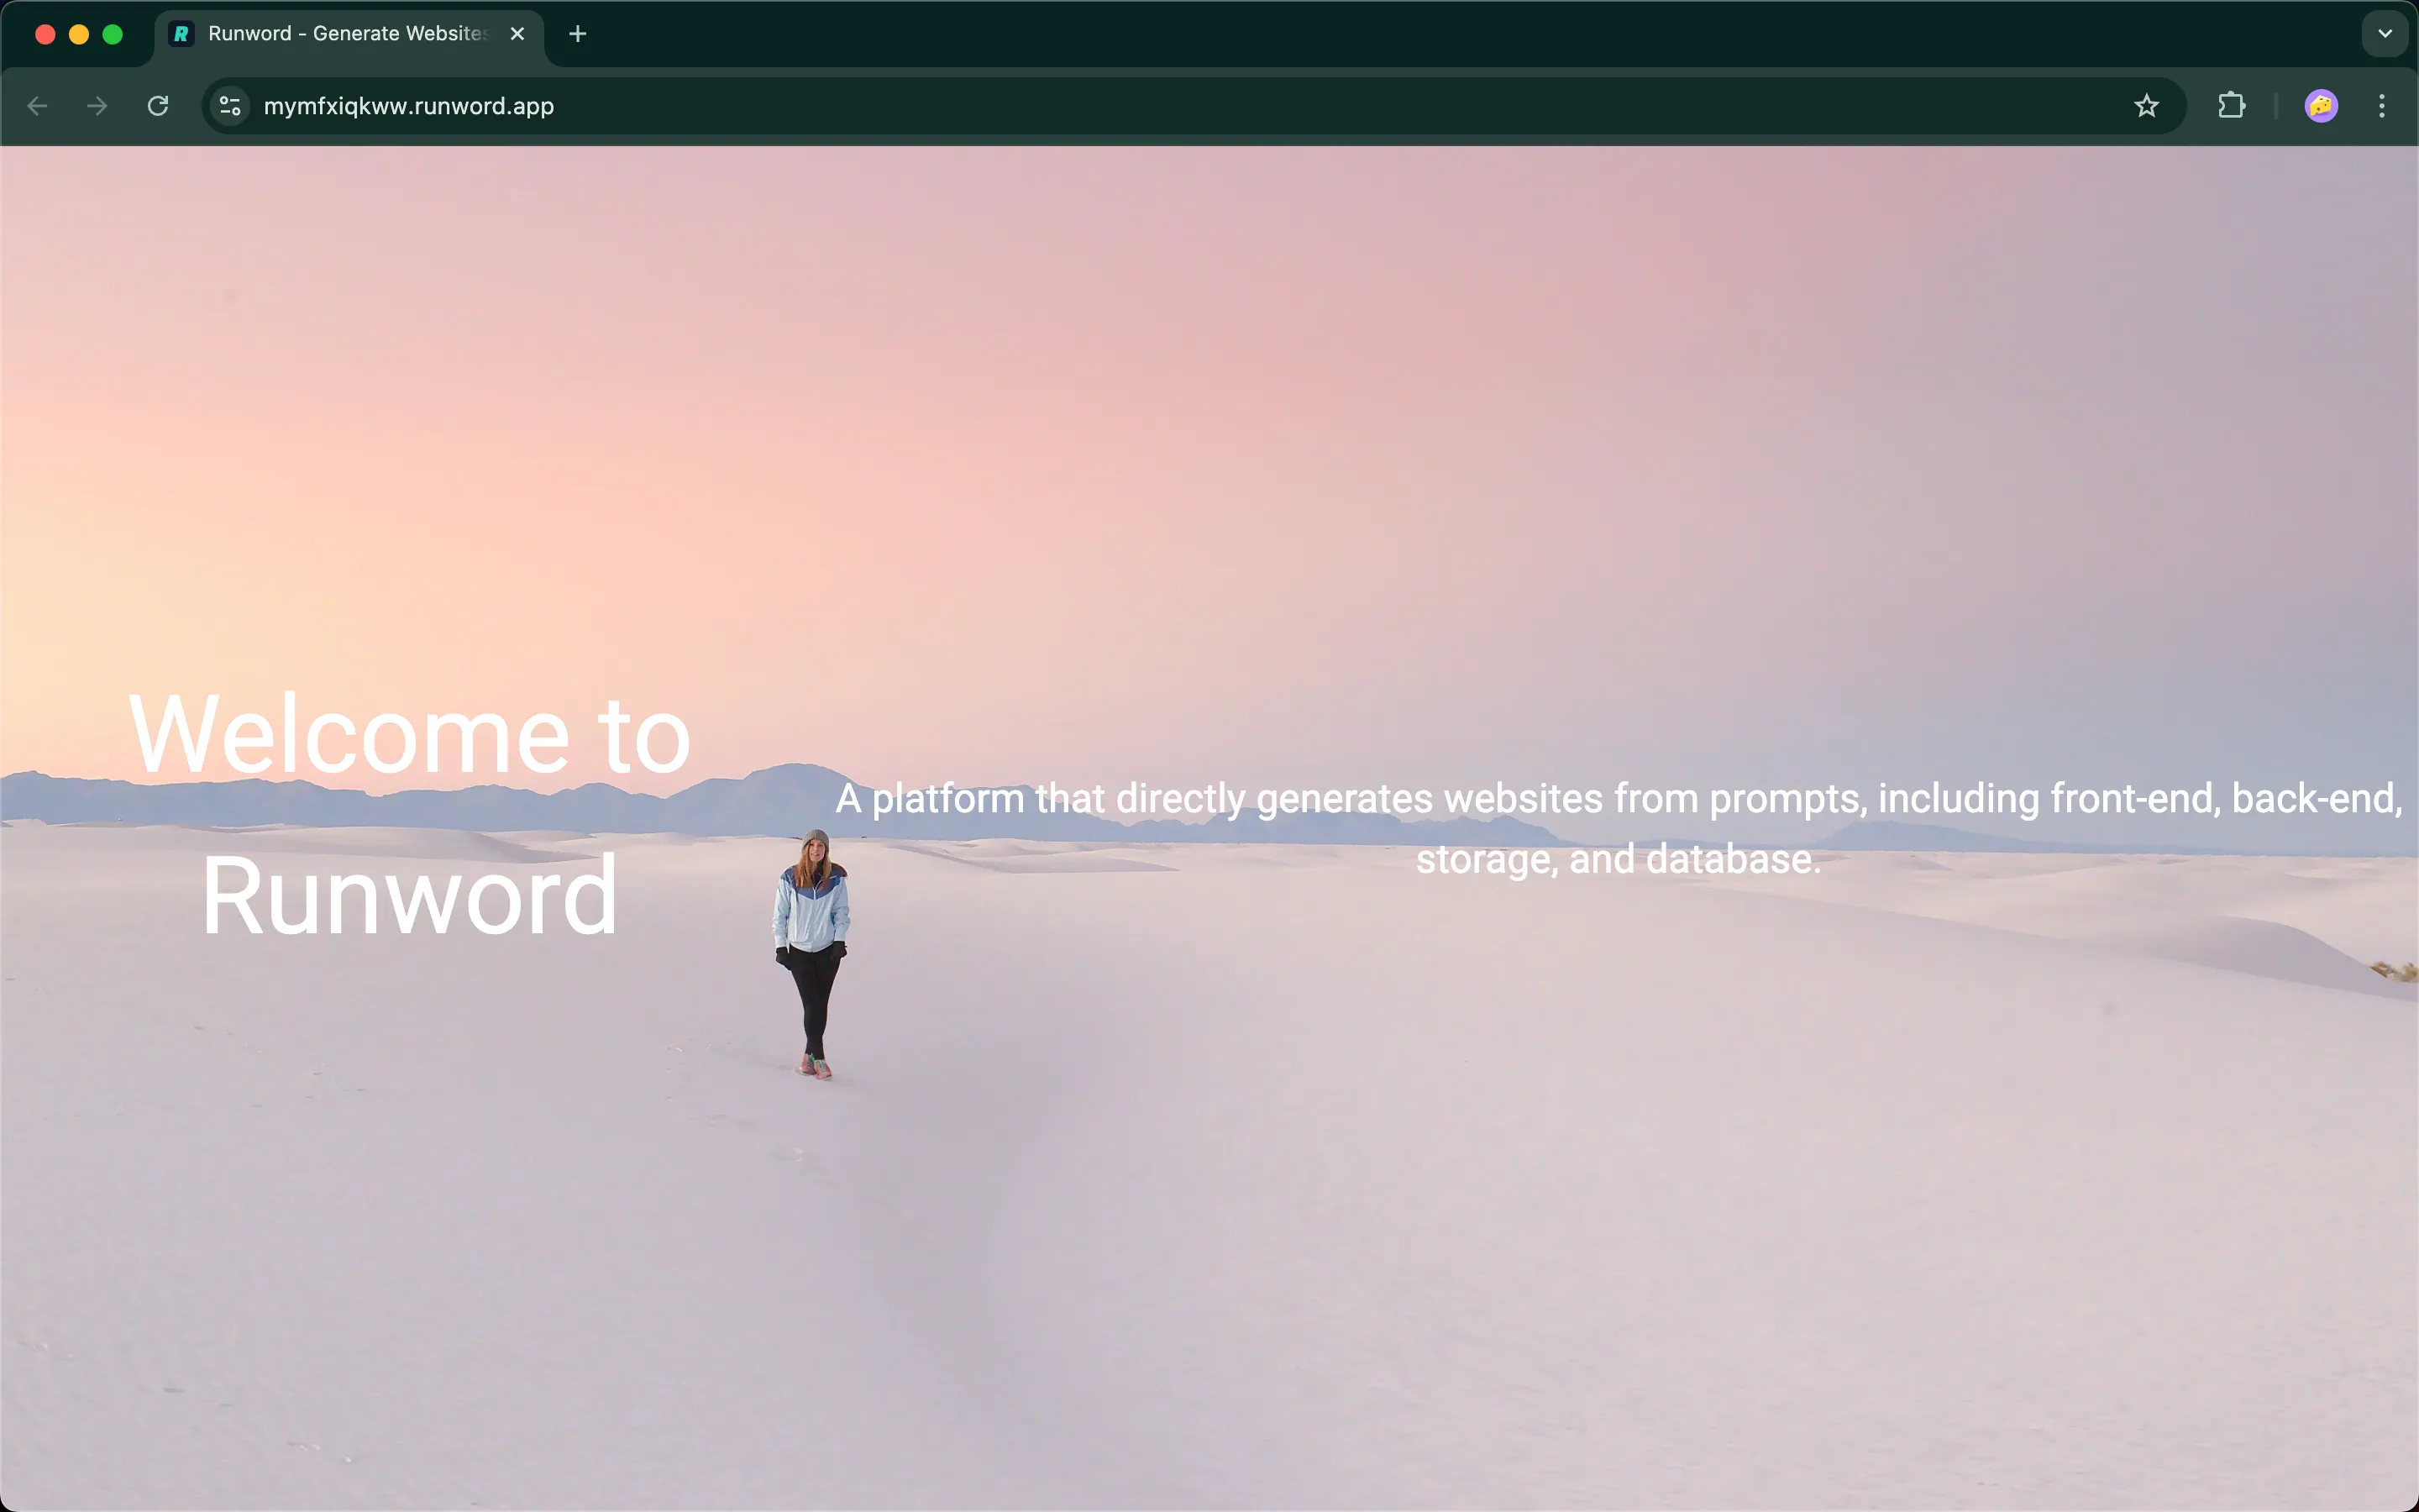Click the forward navigation arrow
2419x1512 pixels.
point(97,106)
